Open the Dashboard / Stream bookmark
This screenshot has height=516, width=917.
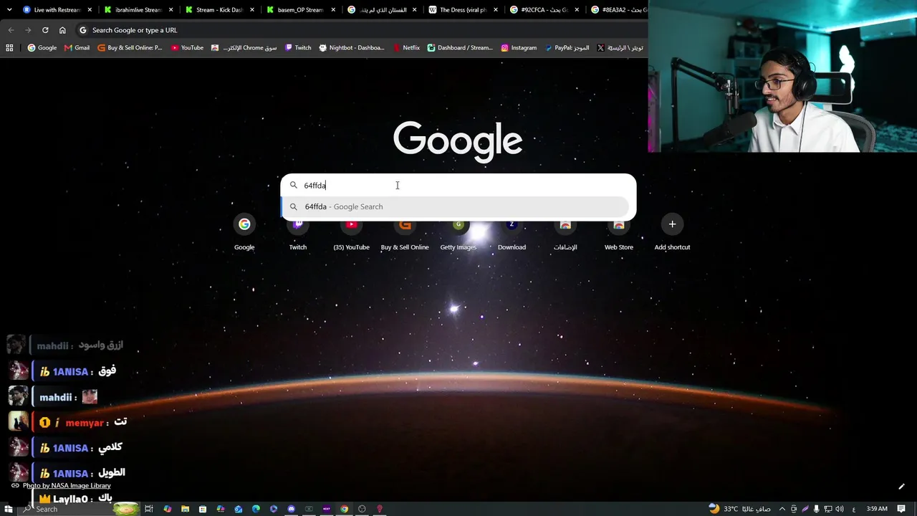pyautogui.click(x=460, y=48)
